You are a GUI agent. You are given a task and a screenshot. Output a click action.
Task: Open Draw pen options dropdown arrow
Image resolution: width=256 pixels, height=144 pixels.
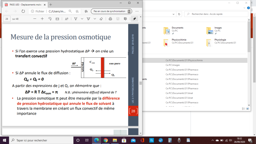point(82,19)
